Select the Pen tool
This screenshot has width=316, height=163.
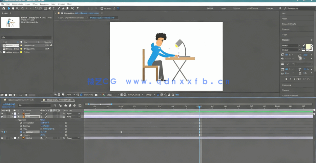50,8
